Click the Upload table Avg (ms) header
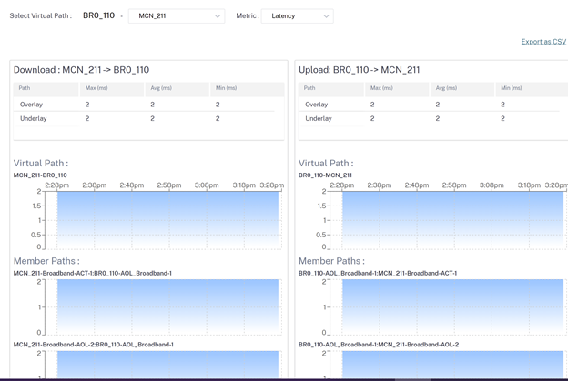 (462, 89)
